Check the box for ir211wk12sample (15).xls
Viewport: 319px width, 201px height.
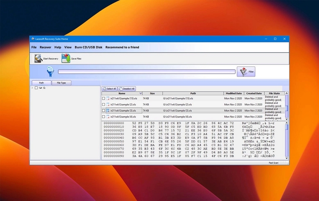(104, 98)
